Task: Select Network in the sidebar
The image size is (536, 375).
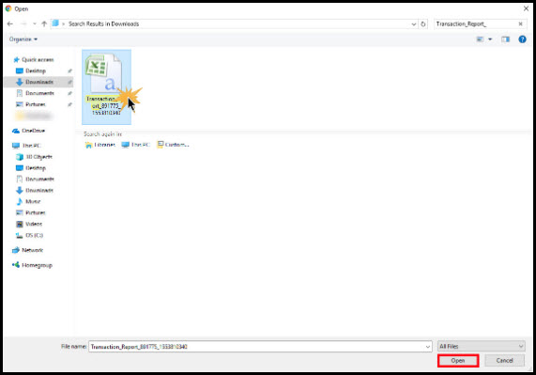Action: click(27, 250)
